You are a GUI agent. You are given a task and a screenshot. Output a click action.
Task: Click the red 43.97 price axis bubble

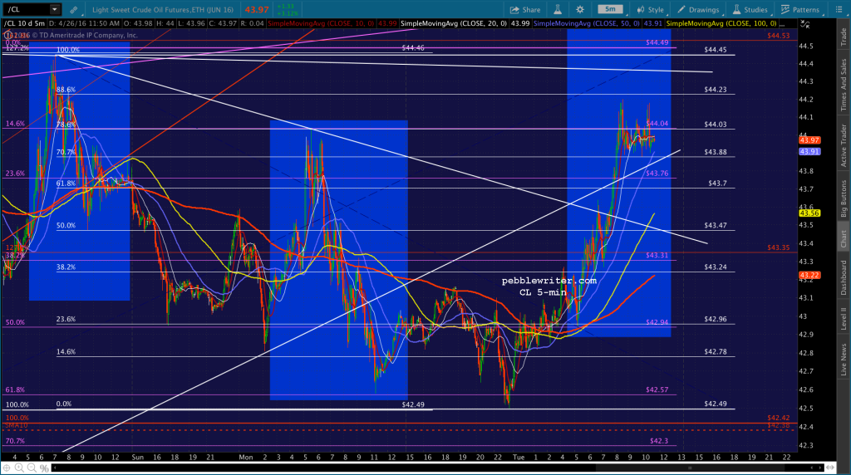click(x=809, y=140)
